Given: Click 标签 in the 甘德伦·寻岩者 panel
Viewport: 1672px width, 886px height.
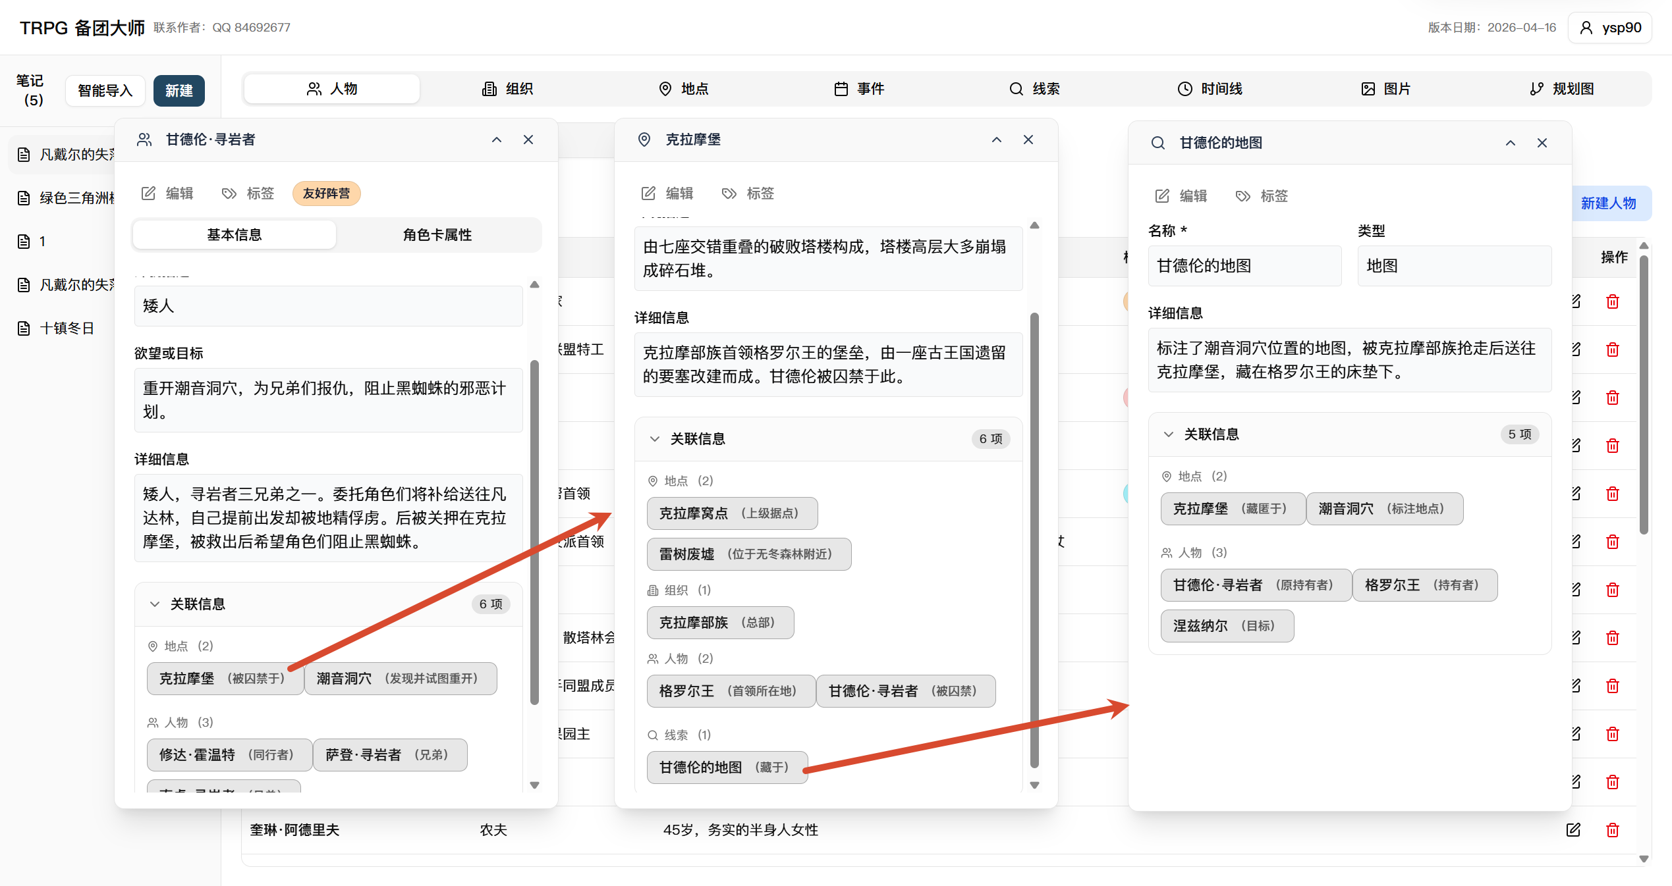Looking at the screenshot, I should click(x=248, y=194).
